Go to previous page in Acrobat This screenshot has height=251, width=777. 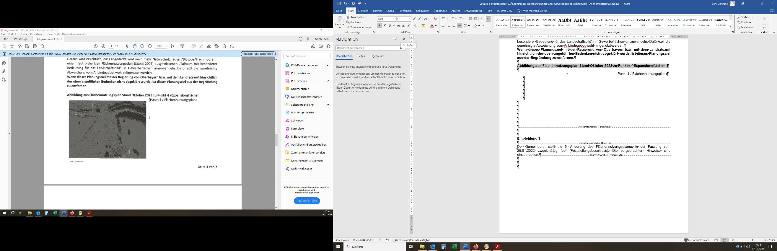pyautogui.click(x=96, y=46)
